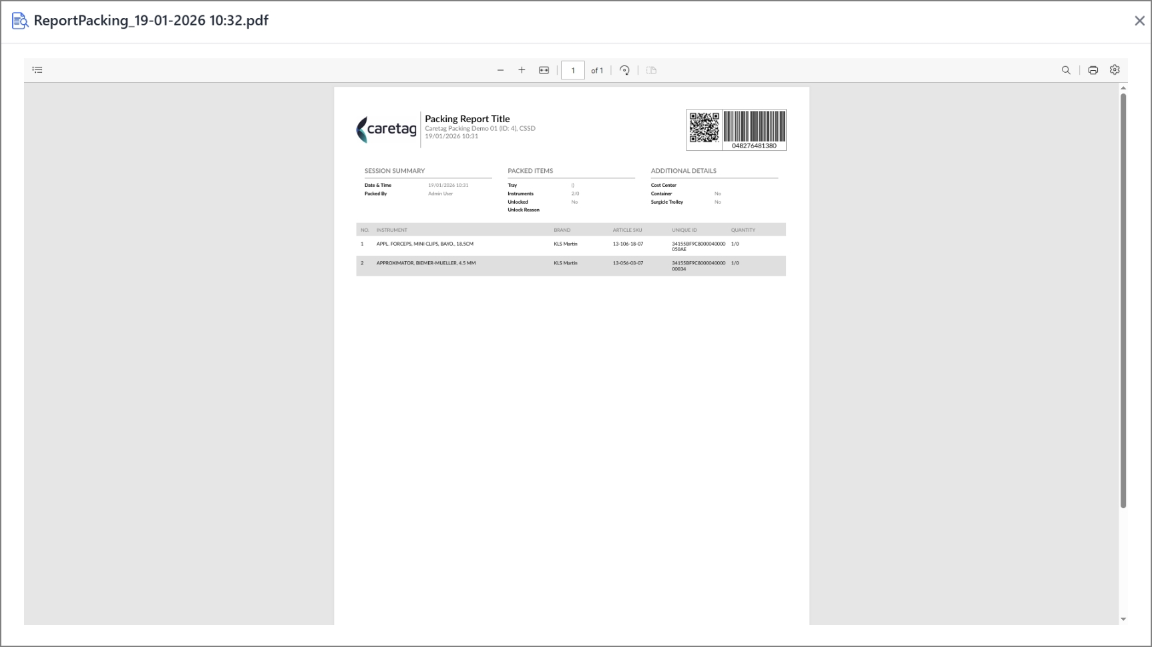This screenshot has height=647, width=1152.
Task: Click the barcode 048276481380
Action: (754, 130)
